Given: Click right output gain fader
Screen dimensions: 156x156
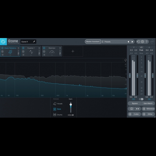Looking at the screenshot, I should click(153, 76).
